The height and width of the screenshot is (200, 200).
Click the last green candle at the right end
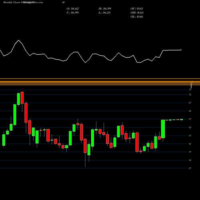(182, 120)
